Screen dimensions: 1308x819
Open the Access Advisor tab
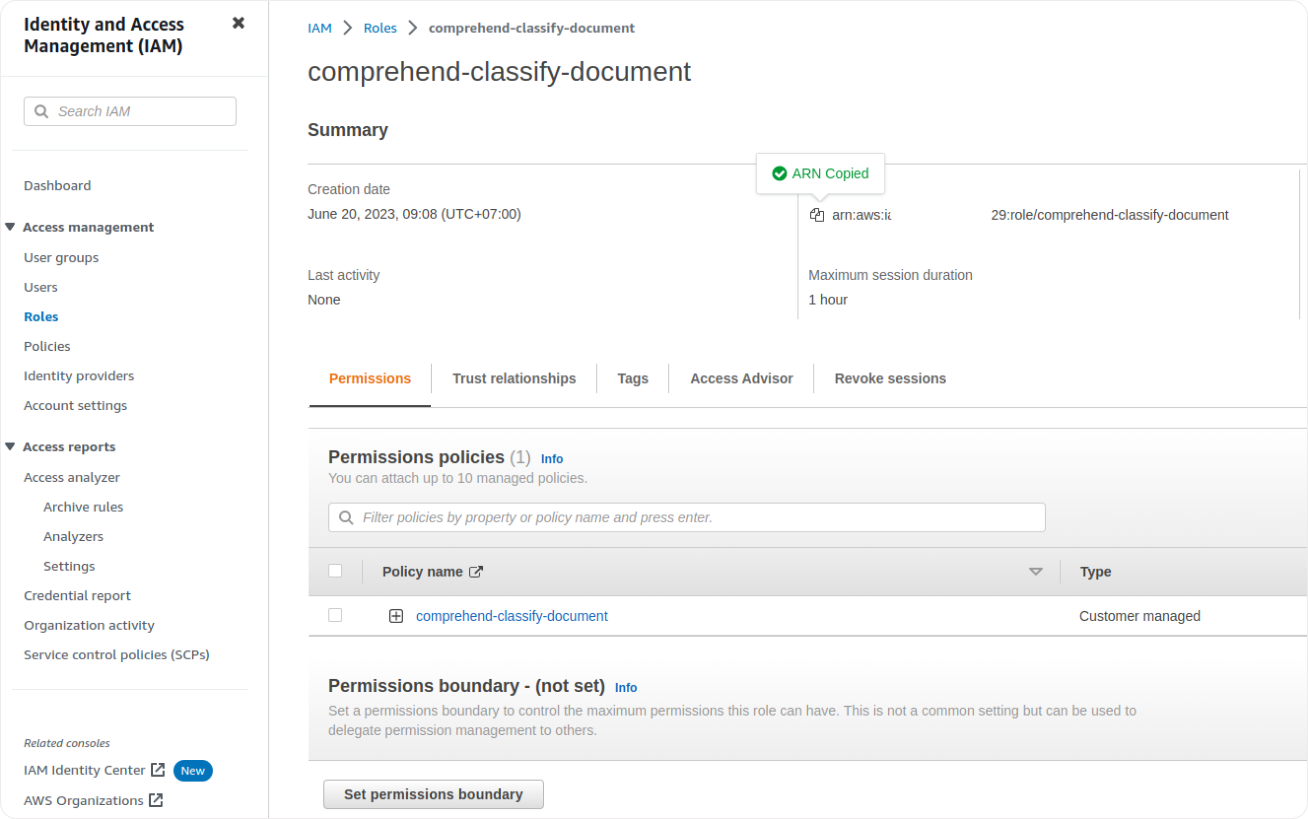click(740, 379)
